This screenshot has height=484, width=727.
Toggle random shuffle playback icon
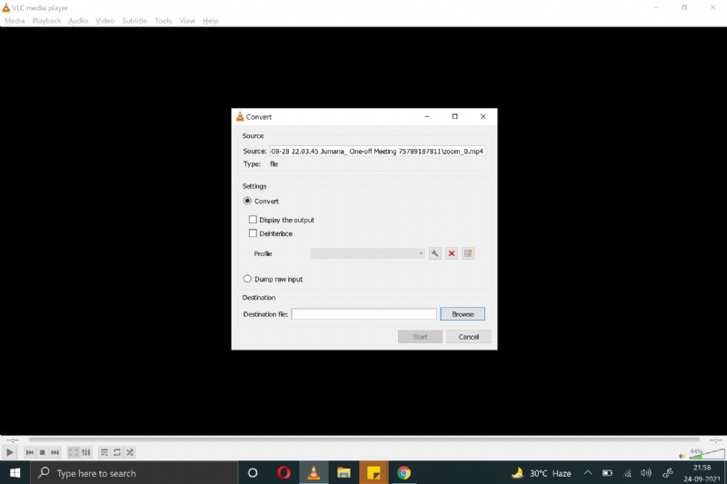[x=130, y=452]
